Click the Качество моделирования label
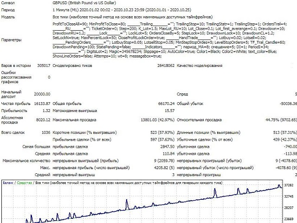The width and height of the screenshot is (297, 223). pos(200,66)
